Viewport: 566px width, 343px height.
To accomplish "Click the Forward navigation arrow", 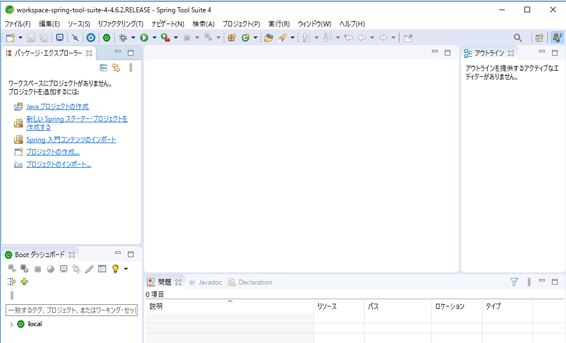I will (383, 38).
